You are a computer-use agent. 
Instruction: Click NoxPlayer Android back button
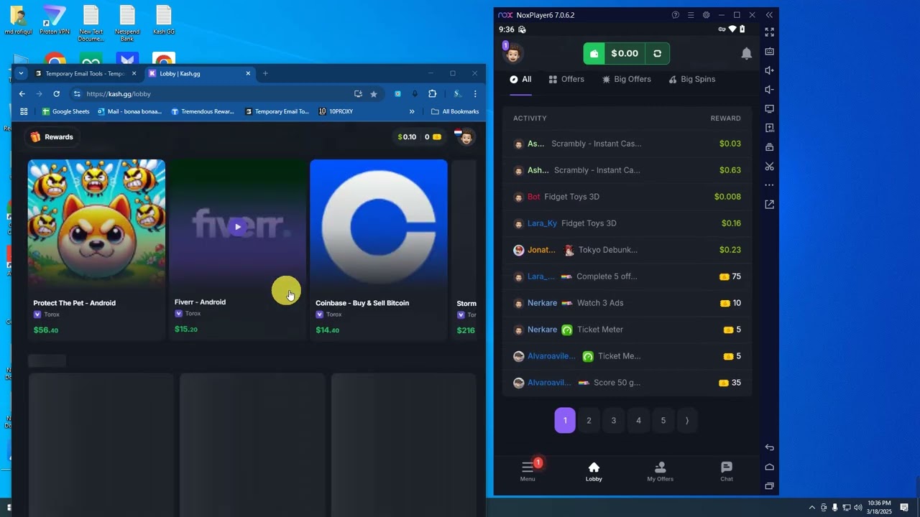[x=769, y=447]
